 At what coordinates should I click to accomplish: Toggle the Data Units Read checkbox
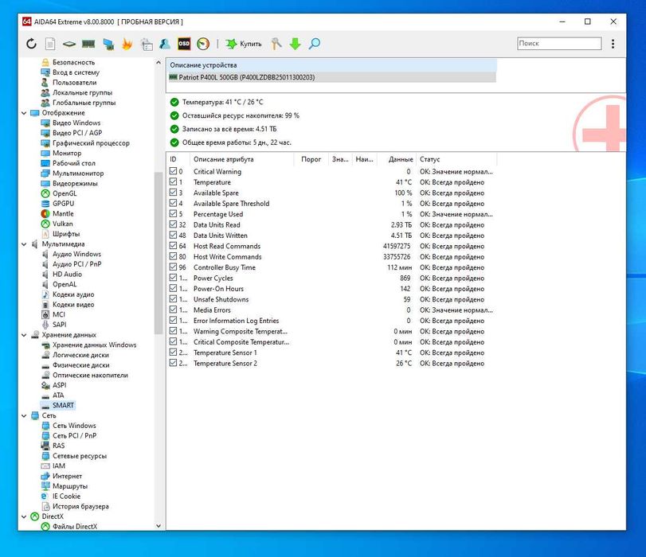(174, 224)
